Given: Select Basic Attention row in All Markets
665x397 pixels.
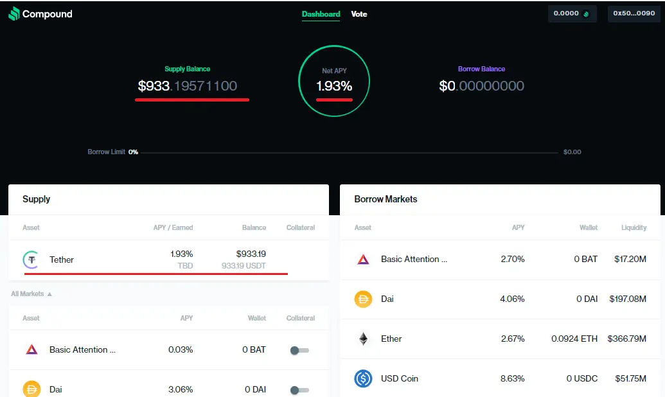Looking at the screenshot, I should [169, 349].
